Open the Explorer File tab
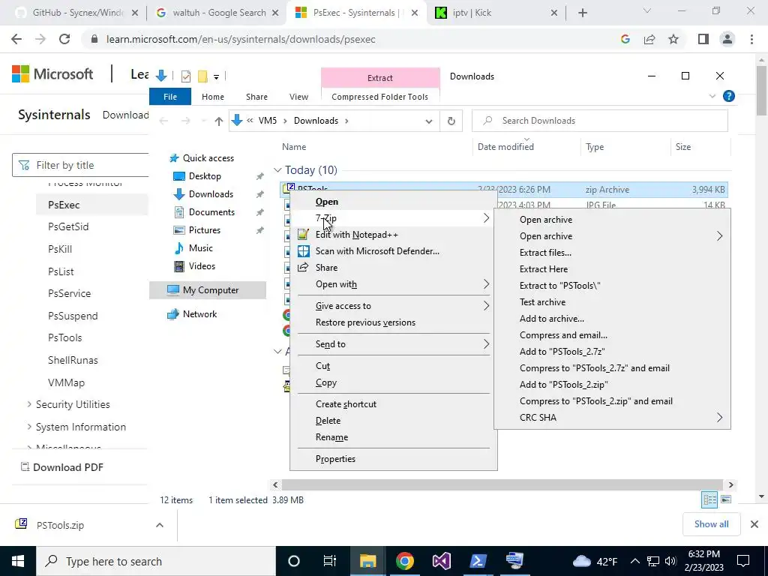This screenshot has width=768, height=576. (170, 97)
